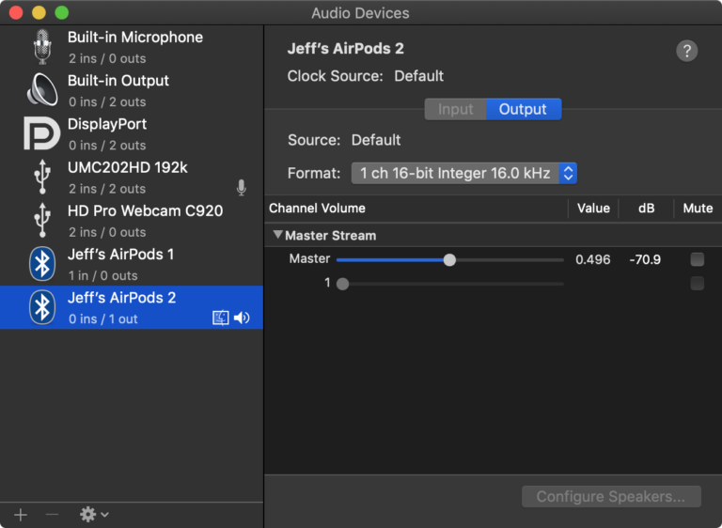Click the '1 in / 0 outs' text
Image resolution: width=722 pixels, height=528 pixels.
pos(103,275)
